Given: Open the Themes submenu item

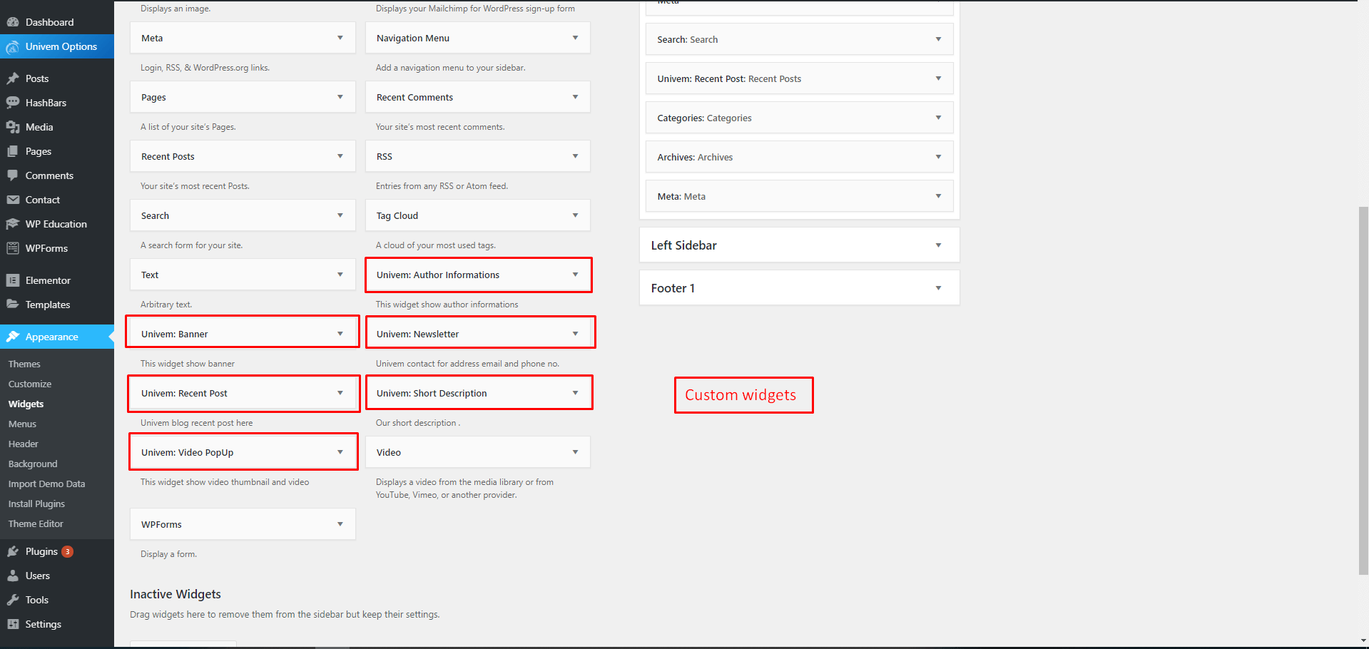Looking at the screenshot, I should pyautogui.click(x=24, y=364).
